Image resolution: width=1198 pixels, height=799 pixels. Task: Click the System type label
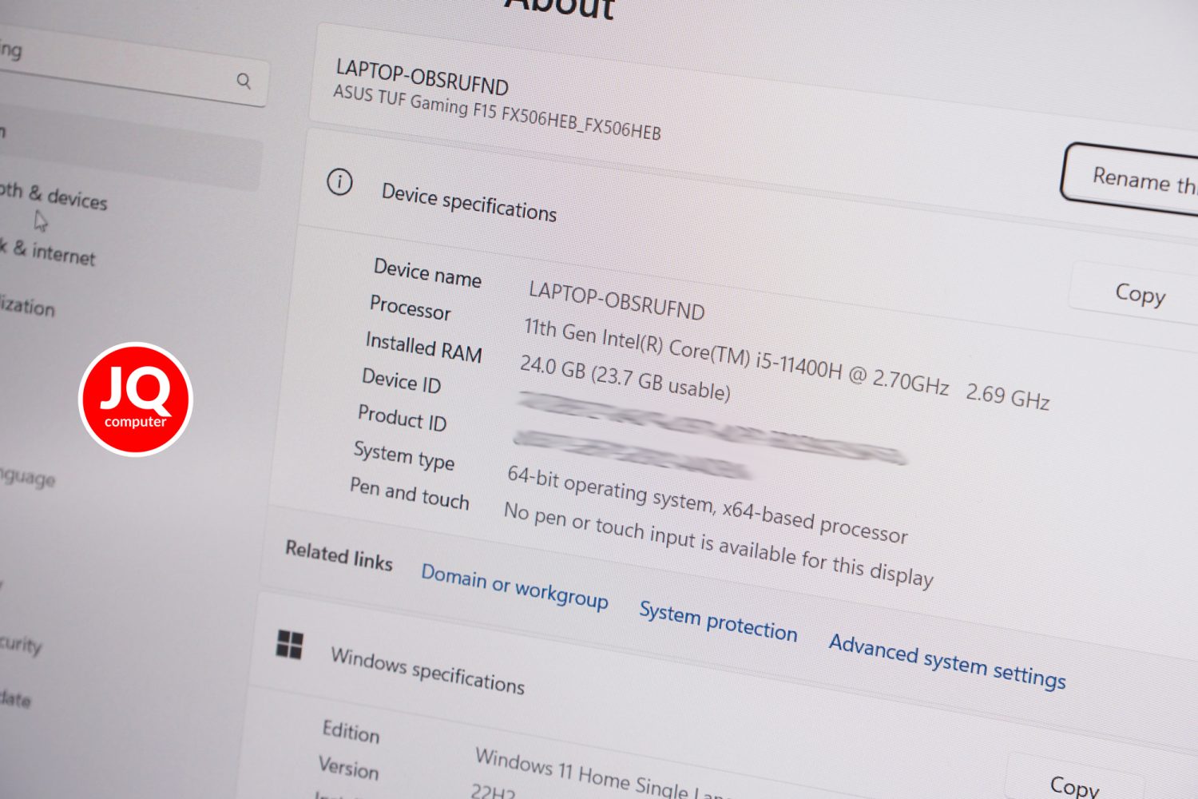[x=404, y=455]
